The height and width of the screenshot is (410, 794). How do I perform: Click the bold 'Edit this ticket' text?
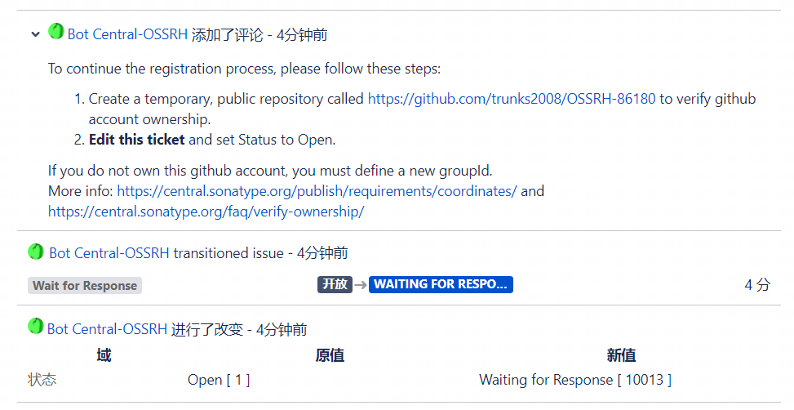pyautogui.click(x=137, y=140)
